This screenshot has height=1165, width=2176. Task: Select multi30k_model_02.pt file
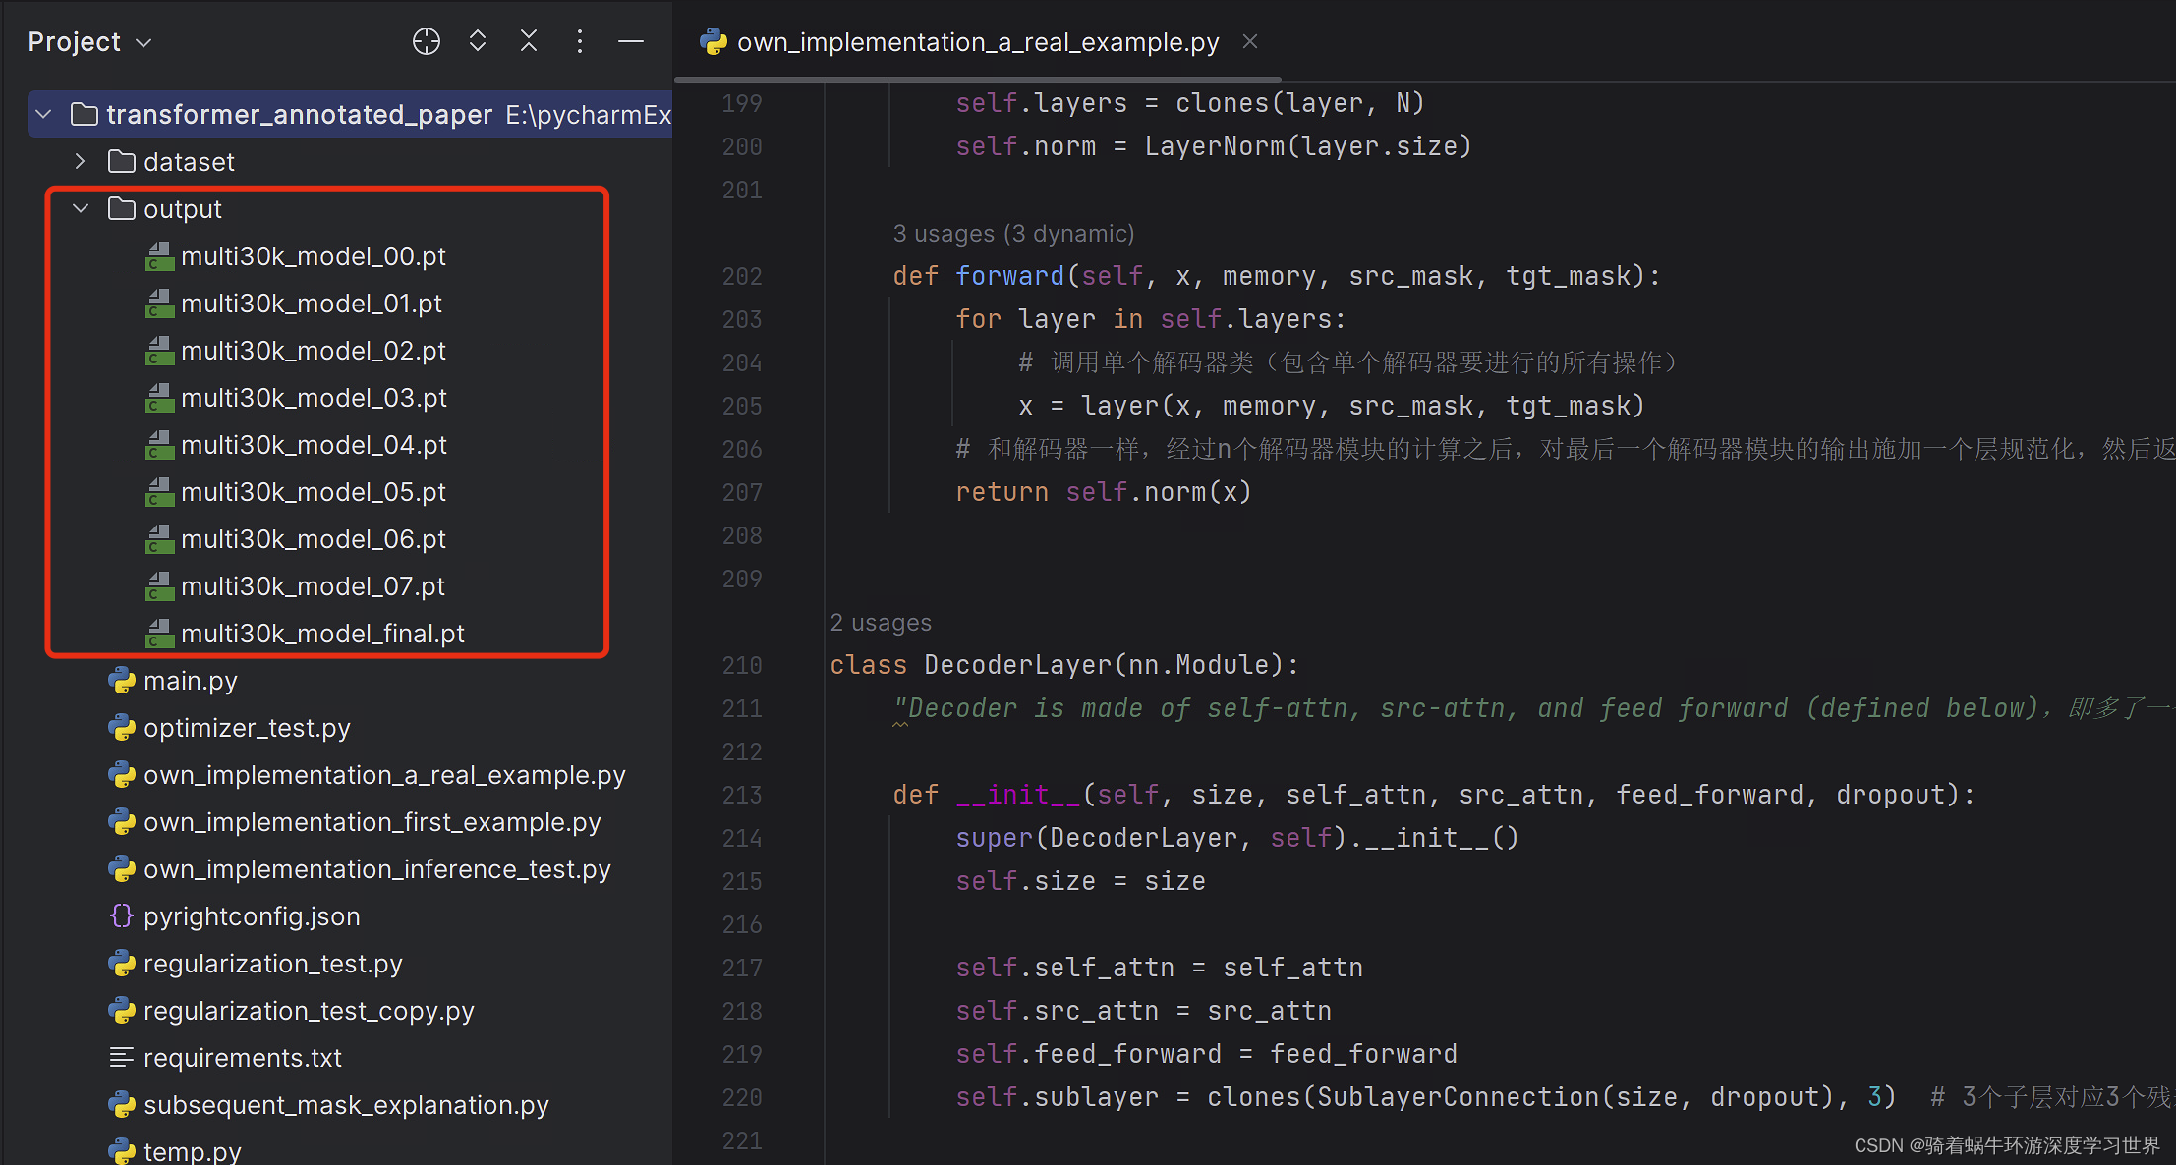point(314,351)
